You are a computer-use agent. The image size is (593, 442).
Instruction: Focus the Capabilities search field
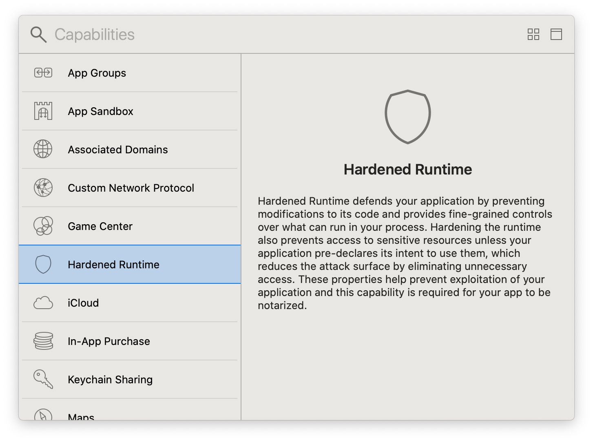(277, 35)
